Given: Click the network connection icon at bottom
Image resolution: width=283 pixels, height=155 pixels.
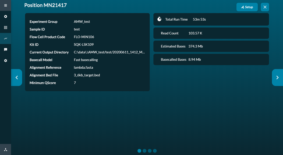Looking at the screenshot, I should 6,149.
